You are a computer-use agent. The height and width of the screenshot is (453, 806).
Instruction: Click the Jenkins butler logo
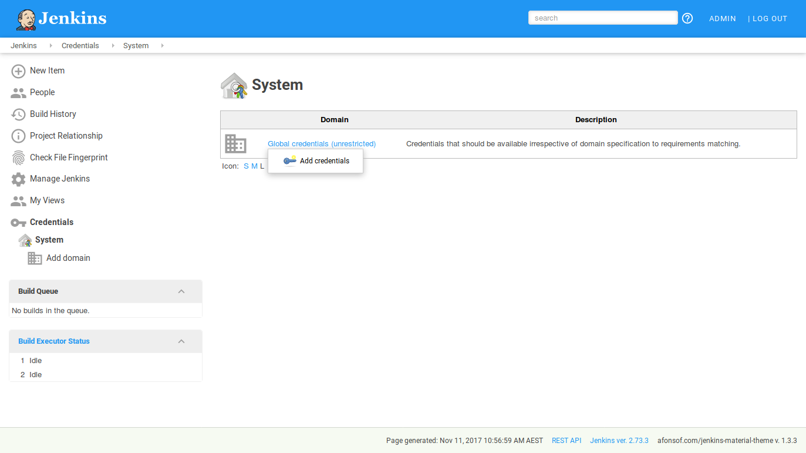26,19
